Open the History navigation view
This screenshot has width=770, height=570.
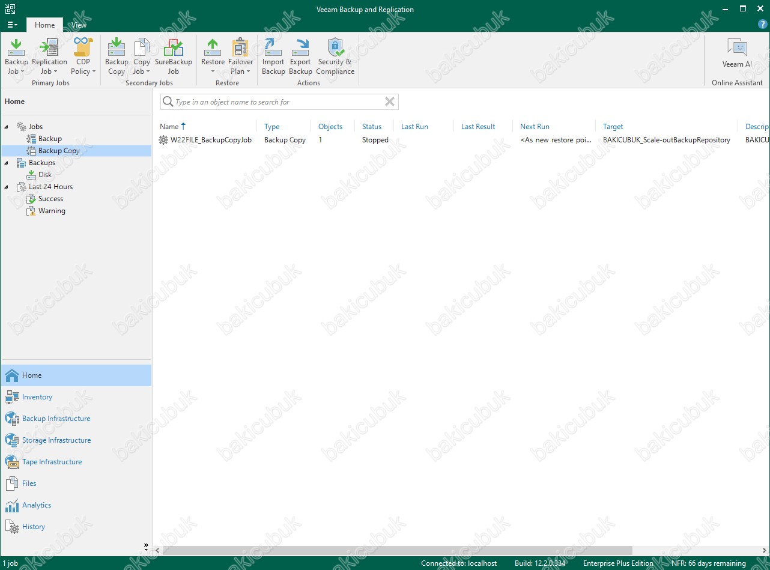[x=76, y=527]
